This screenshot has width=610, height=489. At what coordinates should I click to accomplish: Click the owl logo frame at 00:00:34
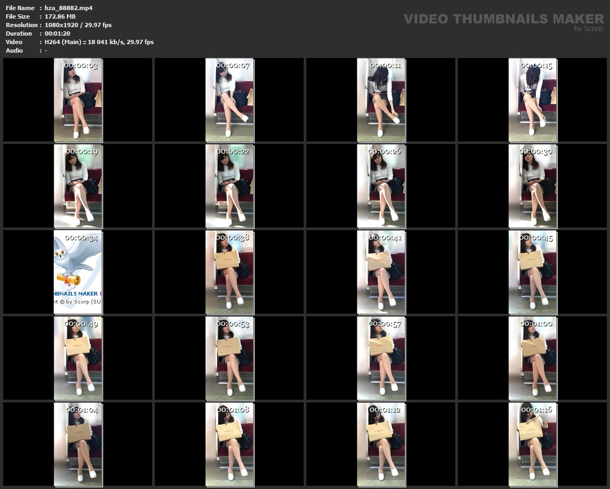click(x=78, y=272)
